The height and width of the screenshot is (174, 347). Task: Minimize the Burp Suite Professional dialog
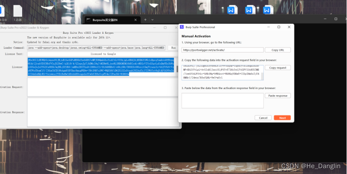pyautogui.click(x=268, y=27)
